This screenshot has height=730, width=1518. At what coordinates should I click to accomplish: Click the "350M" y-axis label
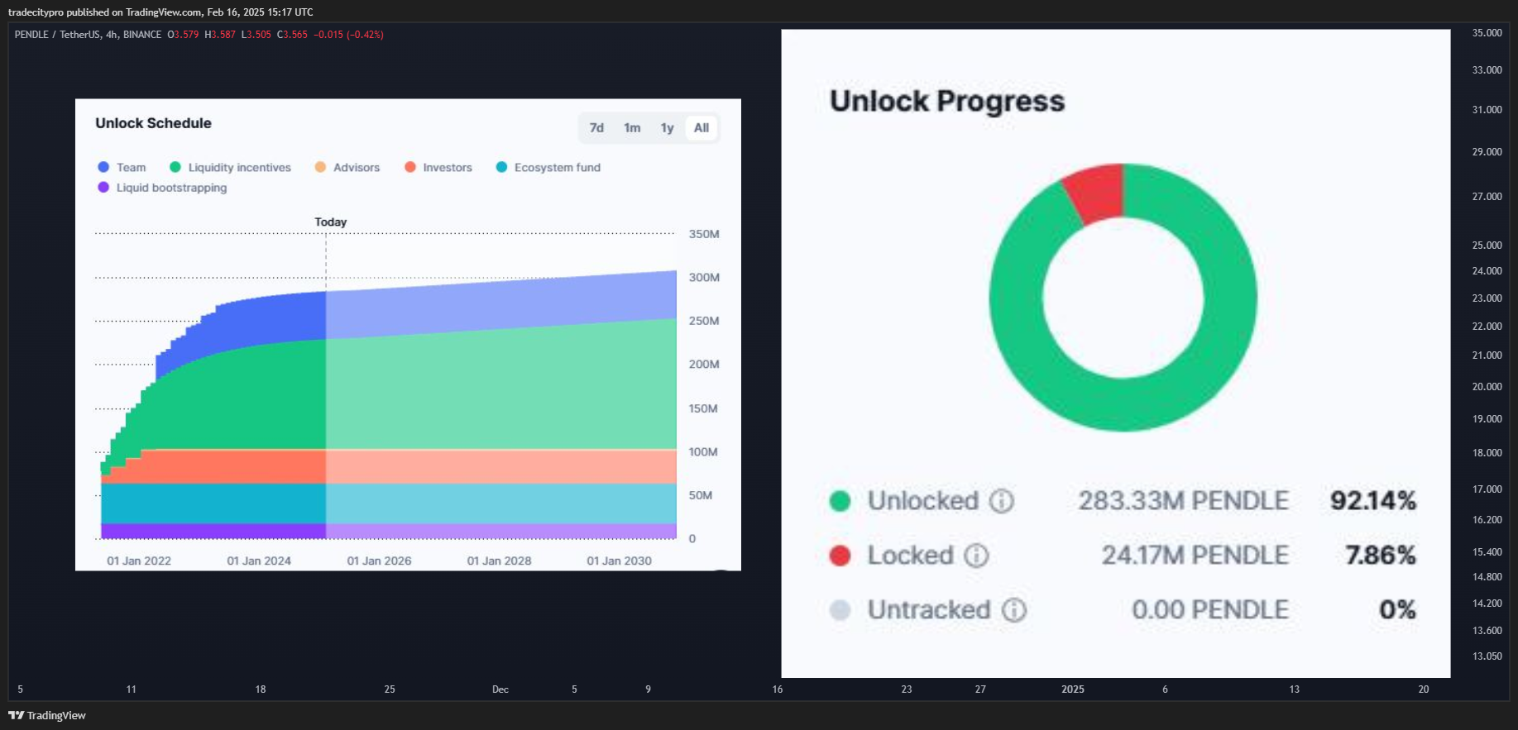704,234
